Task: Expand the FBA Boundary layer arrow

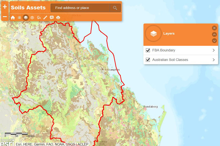Action: click(214, 50)
